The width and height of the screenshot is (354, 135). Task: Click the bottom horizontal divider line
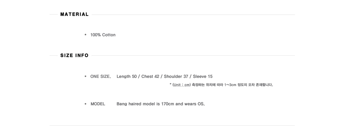(172, 125)
